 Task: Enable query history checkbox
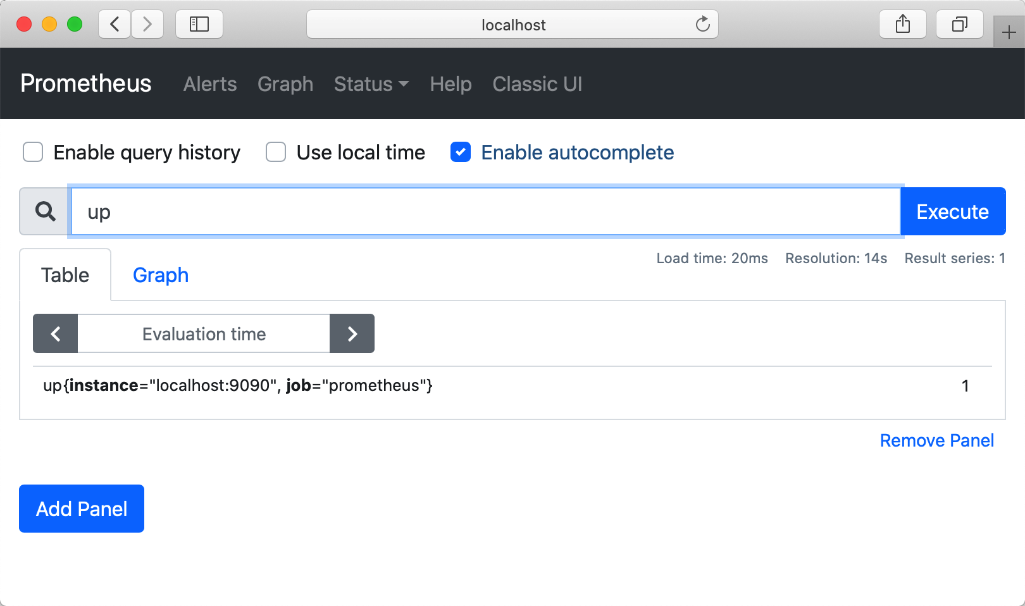[33, 152]
